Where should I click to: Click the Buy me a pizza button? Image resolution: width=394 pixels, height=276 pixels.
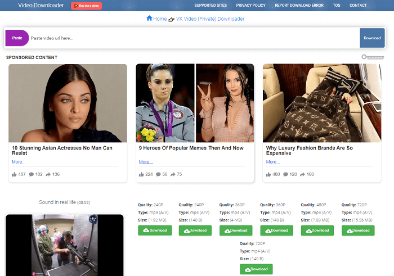point(86,6)
